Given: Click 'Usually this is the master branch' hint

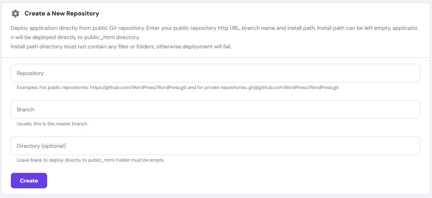Looking at the screenshot, I should point(52,124).
